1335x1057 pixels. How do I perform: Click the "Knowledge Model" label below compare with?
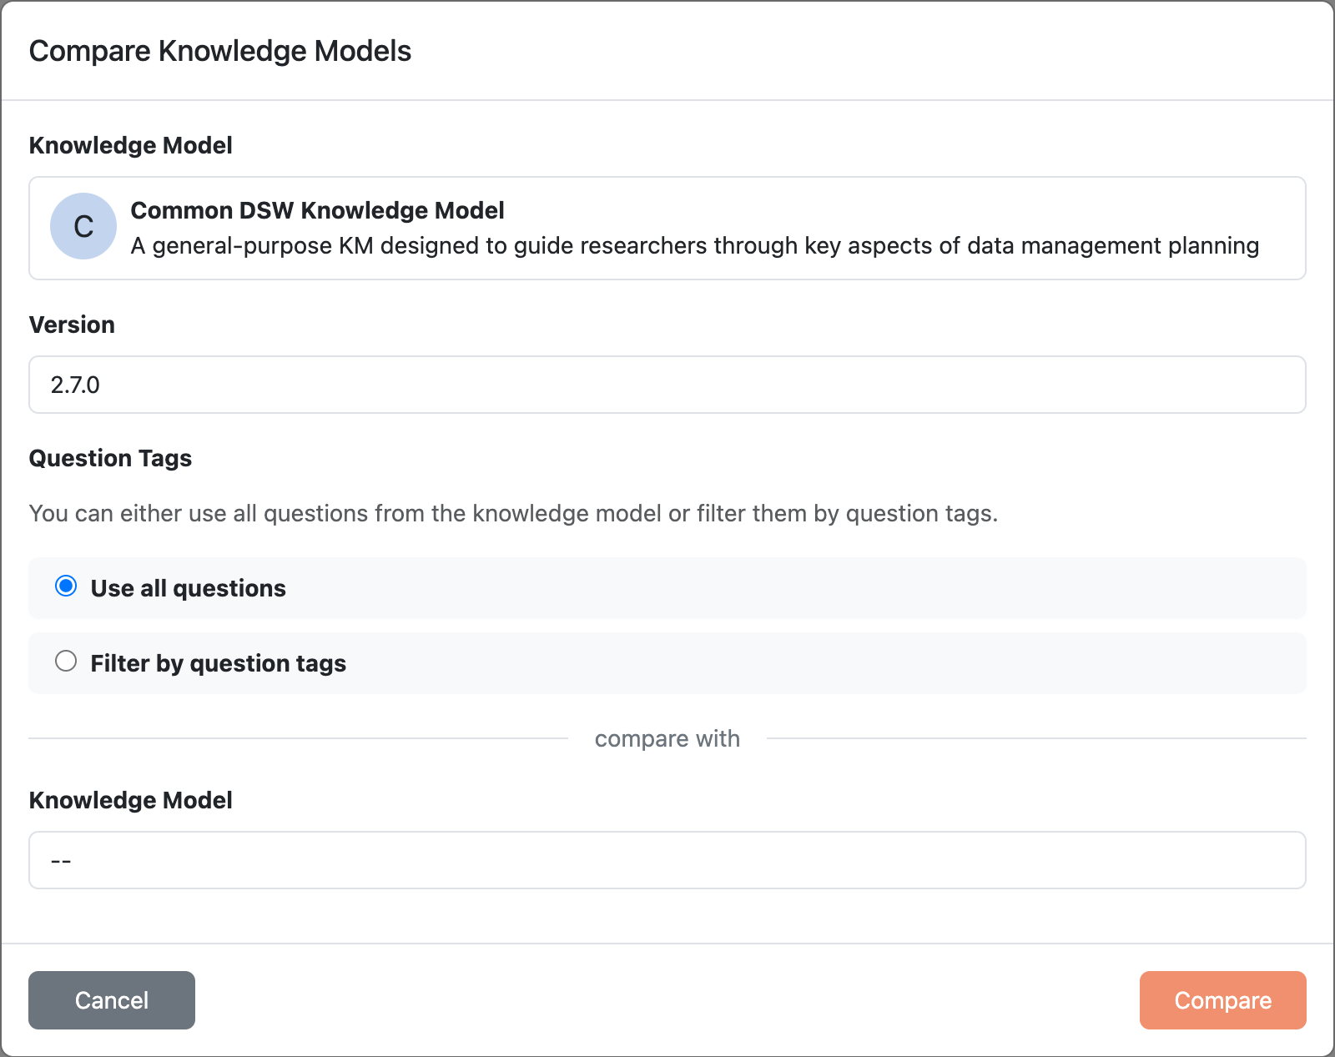coord(131,800)
